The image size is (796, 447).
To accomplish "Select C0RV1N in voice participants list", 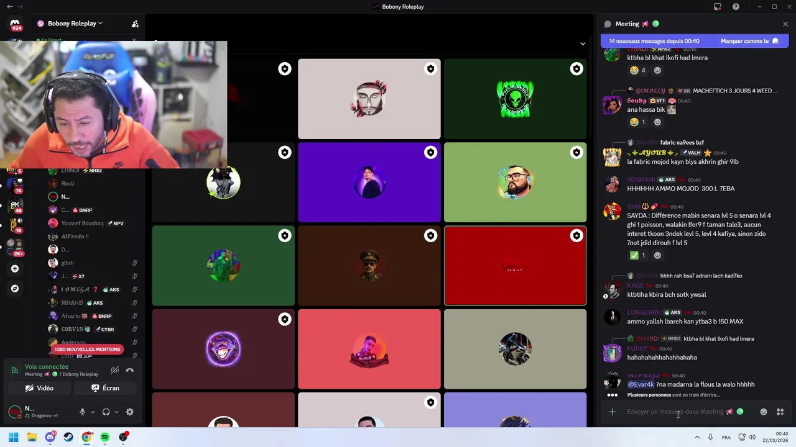I will [x=76, y=329].
